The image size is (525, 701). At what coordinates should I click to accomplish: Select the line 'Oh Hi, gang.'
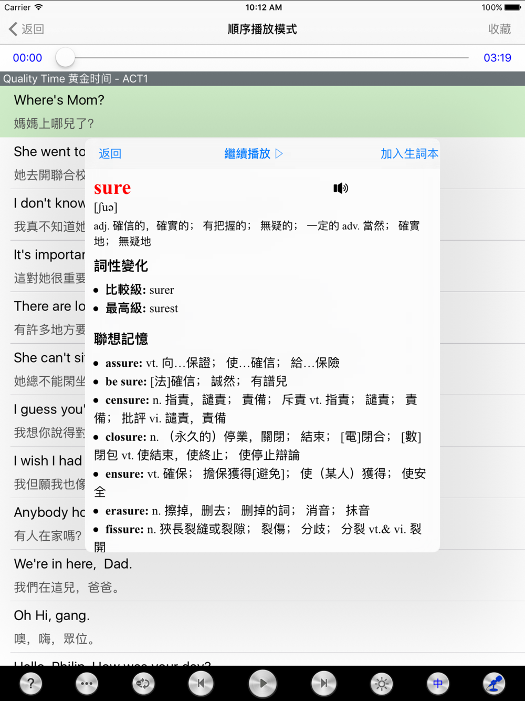[x=52, y=615]
